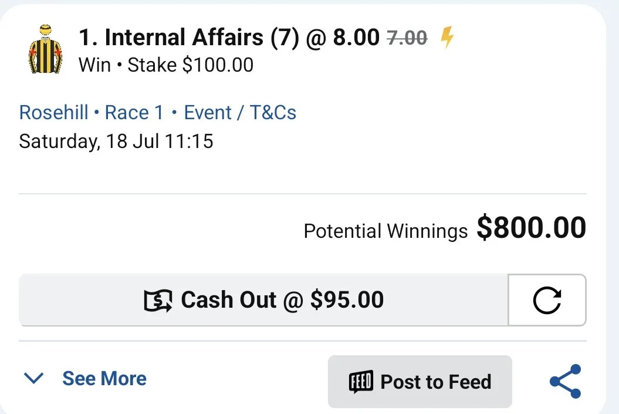Tap the yellow and black jockey silks icon
The height and width of the screenshot is (414, 619).
pos(45,49)
